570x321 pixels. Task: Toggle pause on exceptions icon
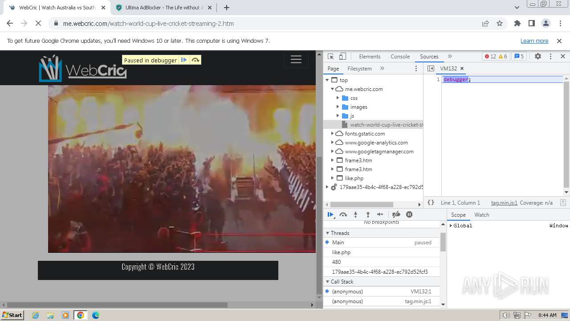(x=409, y=214)
